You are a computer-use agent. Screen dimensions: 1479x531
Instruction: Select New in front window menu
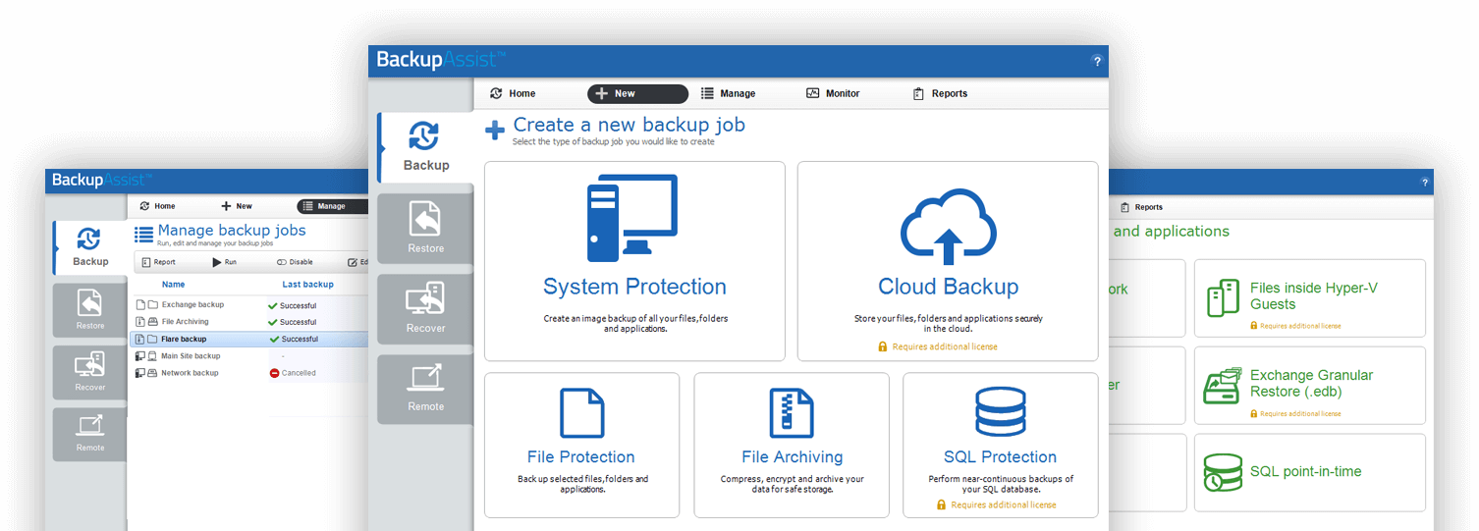637,93
